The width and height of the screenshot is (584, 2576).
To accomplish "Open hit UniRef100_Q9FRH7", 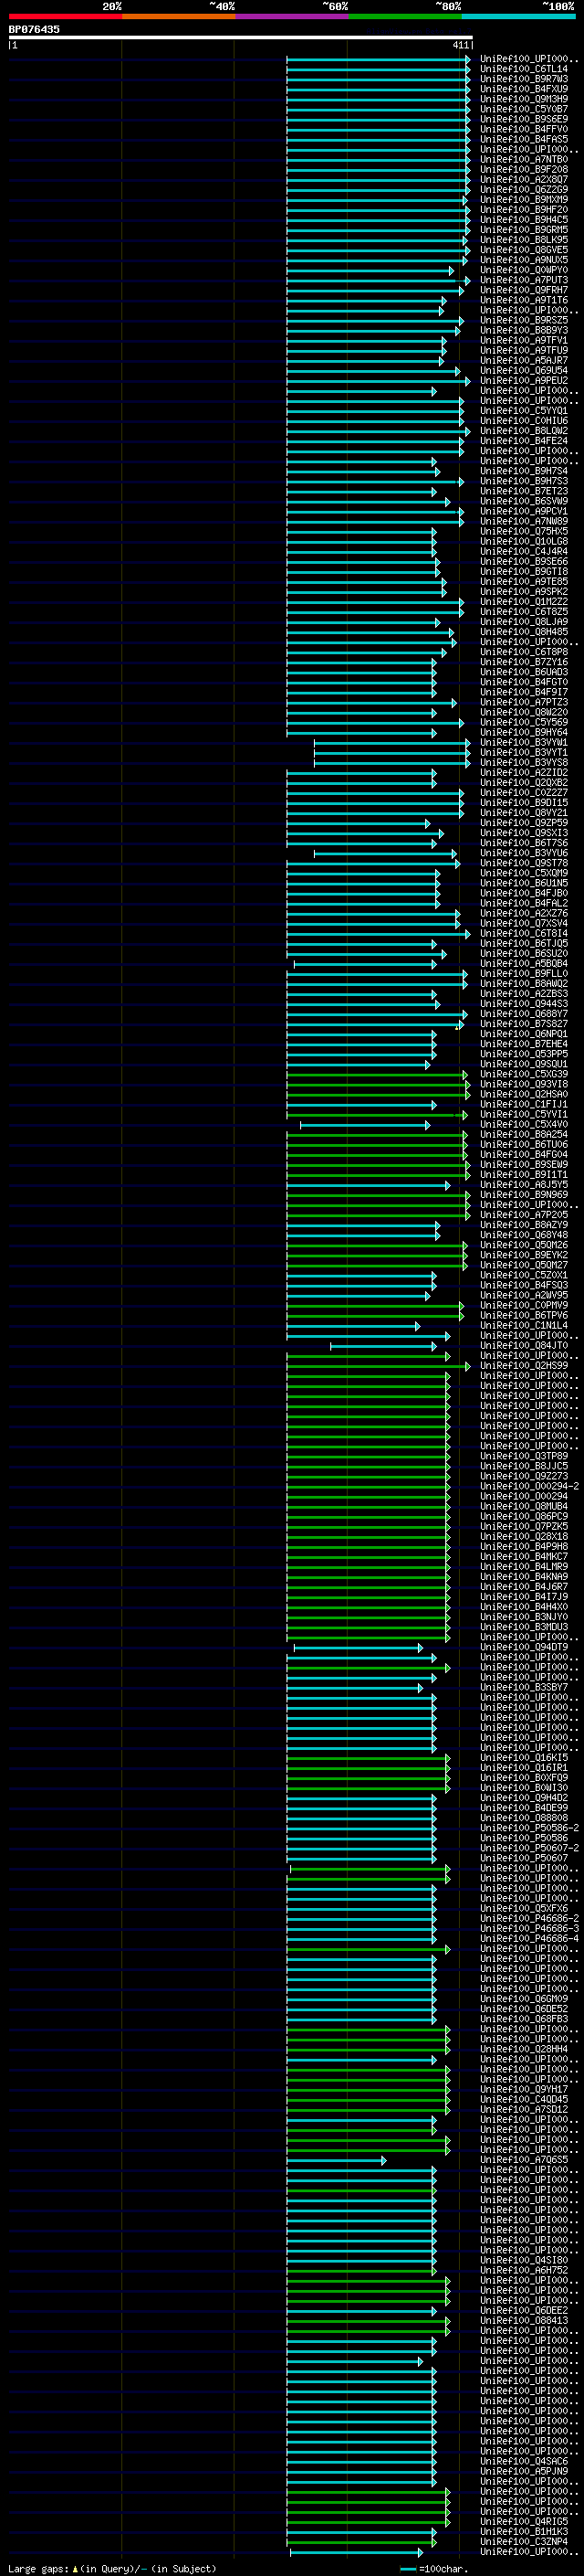I will [x=523, y=290].
